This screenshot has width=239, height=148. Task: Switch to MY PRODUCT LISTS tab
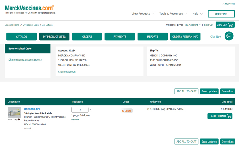pyautogui.click(x=54, y=36)
